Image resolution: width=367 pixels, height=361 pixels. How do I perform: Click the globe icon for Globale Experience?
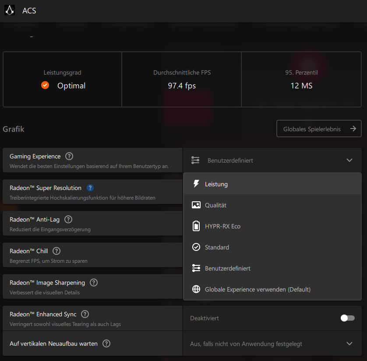pyautogui.click(x=196, y=289)
